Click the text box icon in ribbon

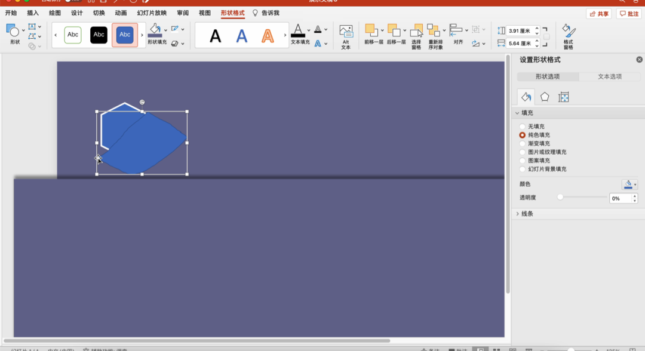pyautogui.click(x=32, y=27)
